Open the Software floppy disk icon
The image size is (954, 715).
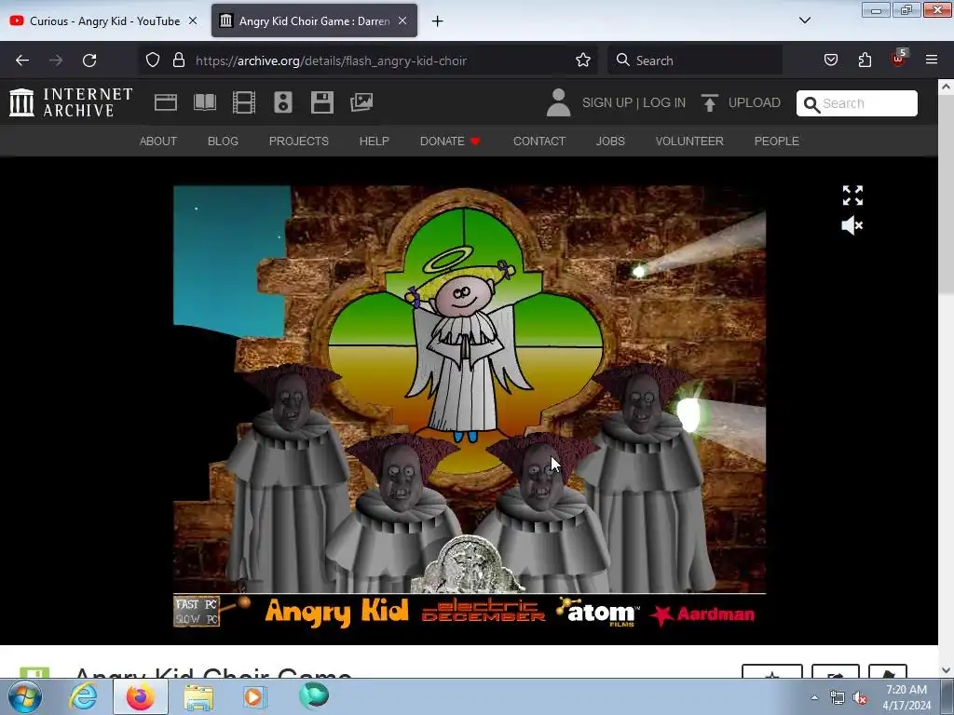pos(321,102)
